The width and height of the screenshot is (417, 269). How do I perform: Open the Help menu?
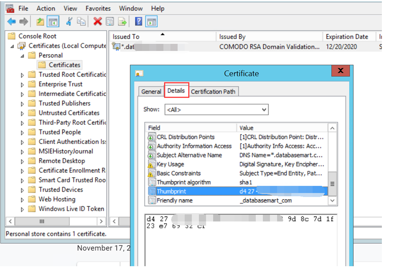pos(158,9)
